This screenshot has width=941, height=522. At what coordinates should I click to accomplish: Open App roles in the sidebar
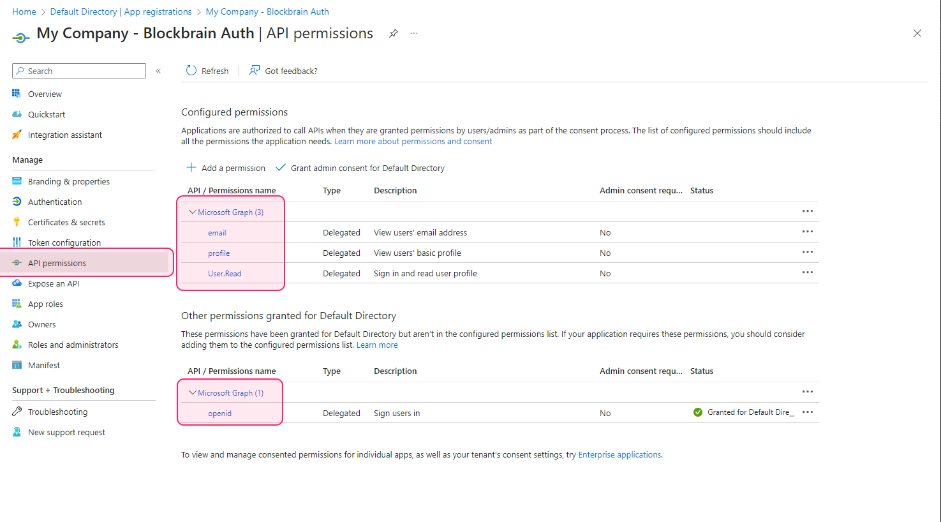click(45, 304)
